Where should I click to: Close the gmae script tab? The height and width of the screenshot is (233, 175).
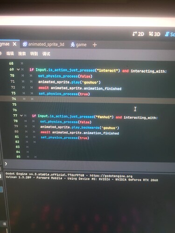(14, 44)
